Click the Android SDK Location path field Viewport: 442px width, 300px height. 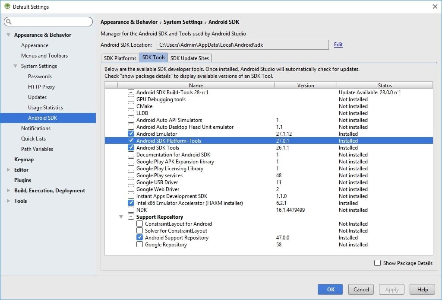(x=243, y=45)
